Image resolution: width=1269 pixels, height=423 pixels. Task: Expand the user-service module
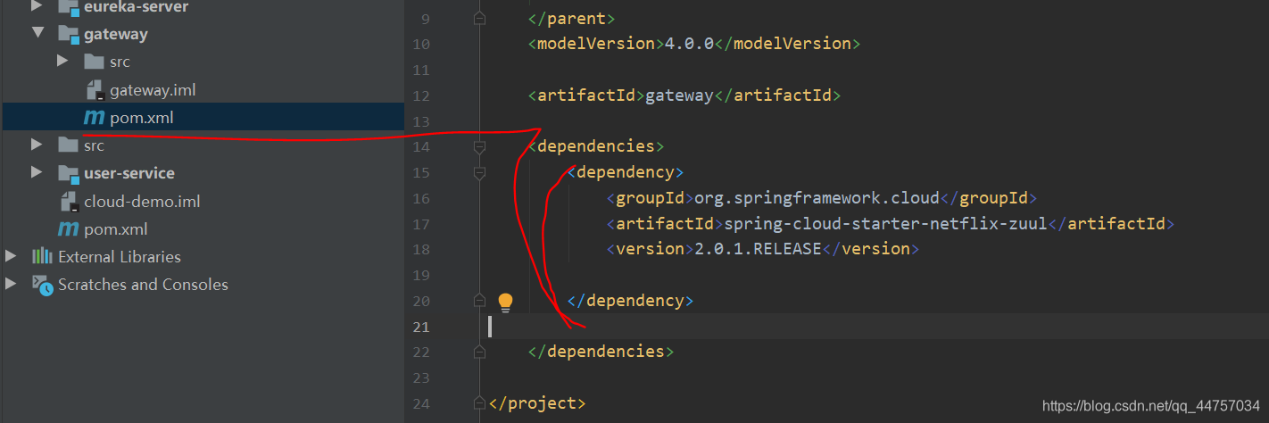37,172
